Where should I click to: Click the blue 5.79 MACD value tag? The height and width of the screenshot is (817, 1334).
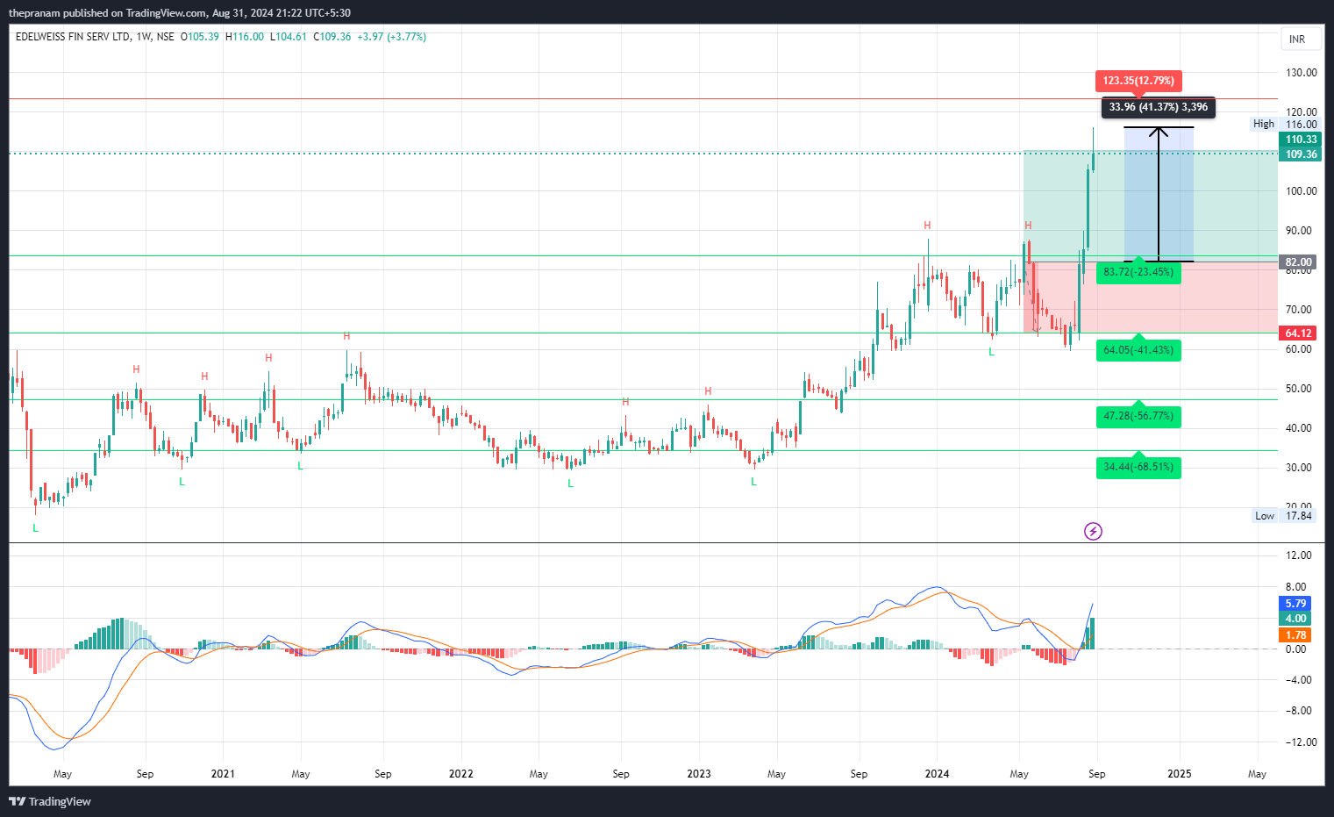coord(1296,604)
